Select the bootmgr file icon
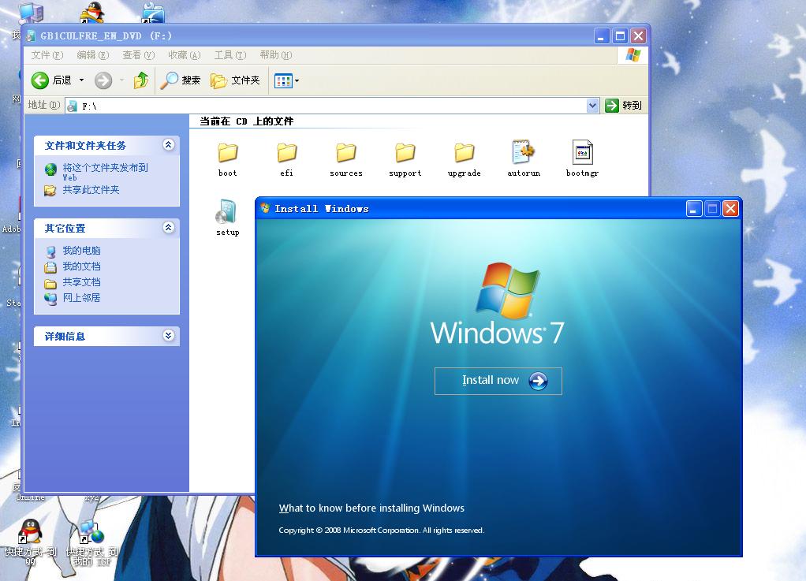This screenshot has height=581, width=806. click(x=582, y=153)
